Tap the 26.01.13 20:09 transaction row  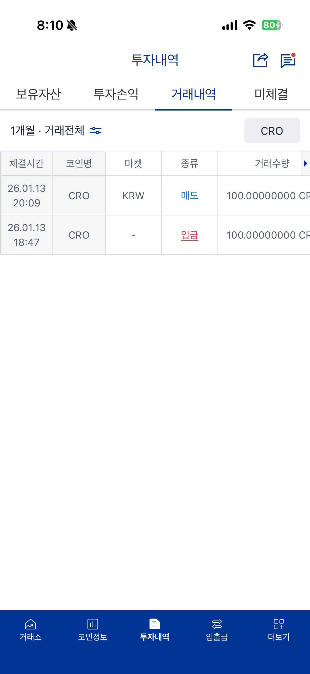point(26,195)
